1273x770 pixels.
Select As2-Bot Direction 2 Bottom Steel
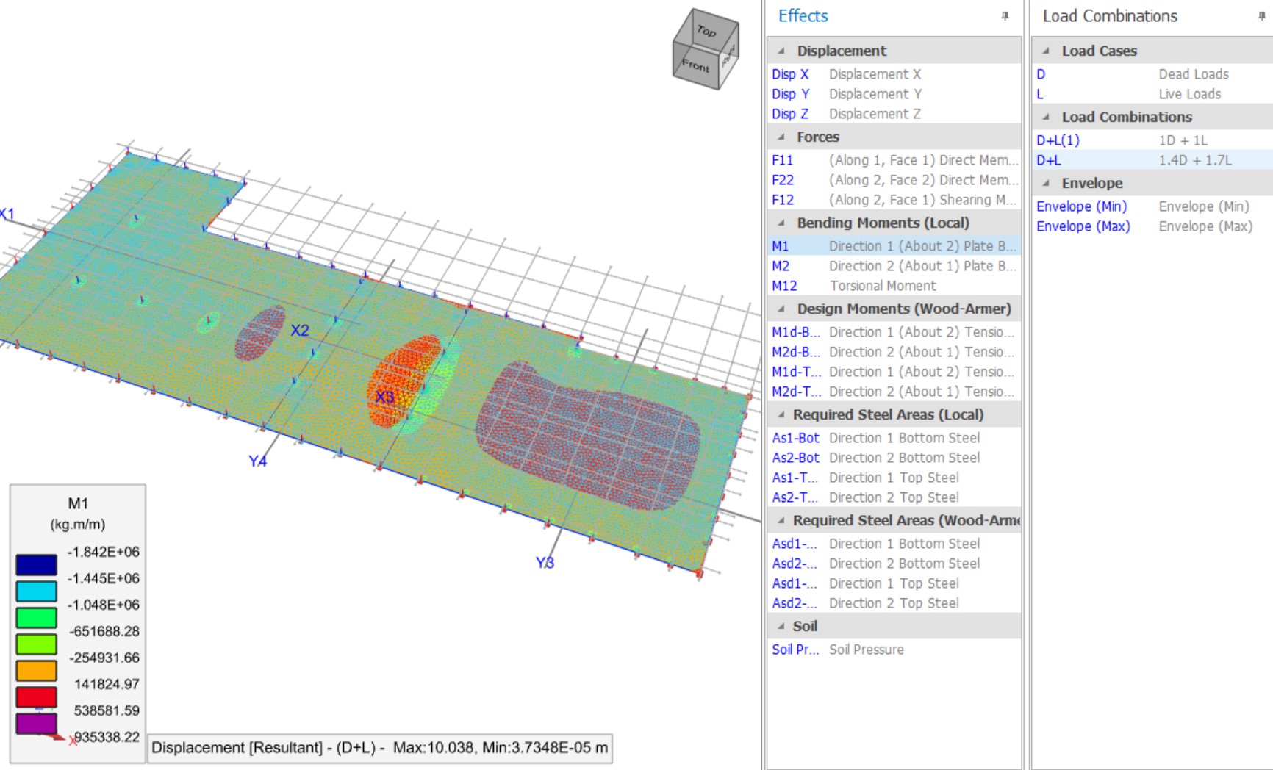coord(894,458)
